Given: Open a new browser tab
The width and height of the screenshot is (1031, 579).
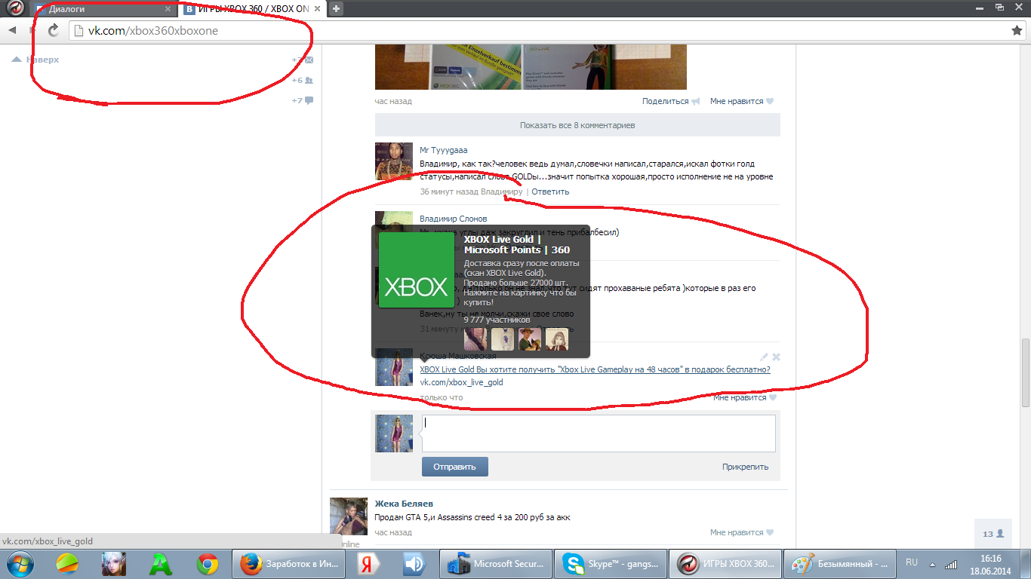Looking at the screenshot, I should [336, 9].
